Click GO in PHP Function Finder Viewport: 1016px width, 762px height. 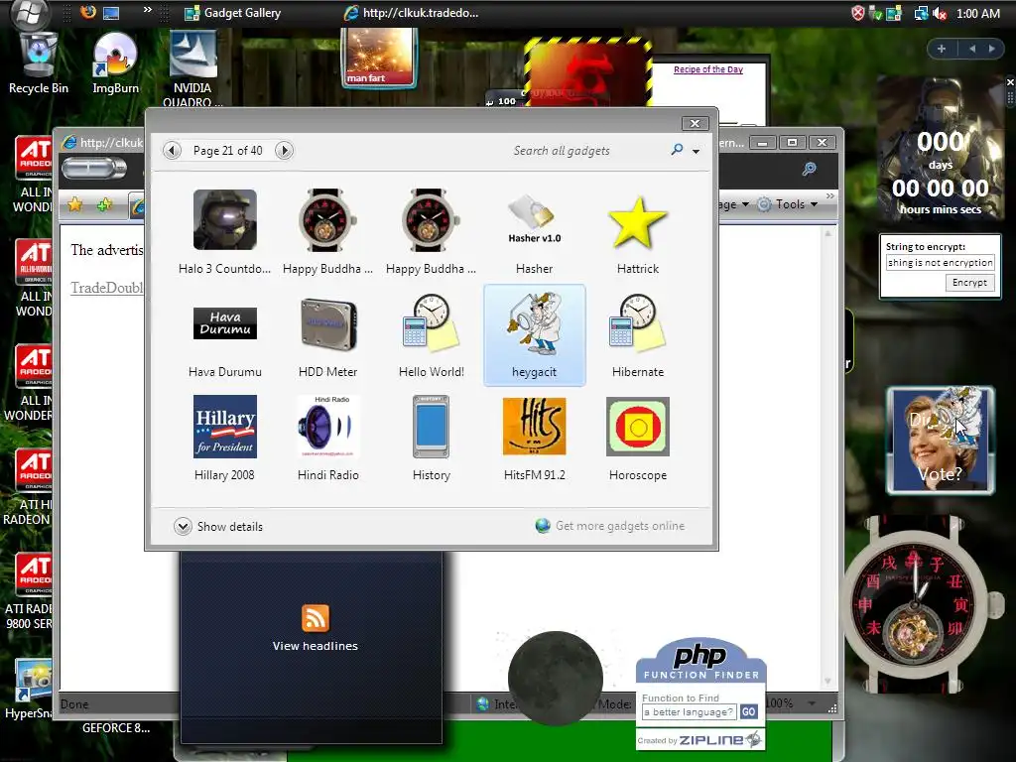(748, 711)
